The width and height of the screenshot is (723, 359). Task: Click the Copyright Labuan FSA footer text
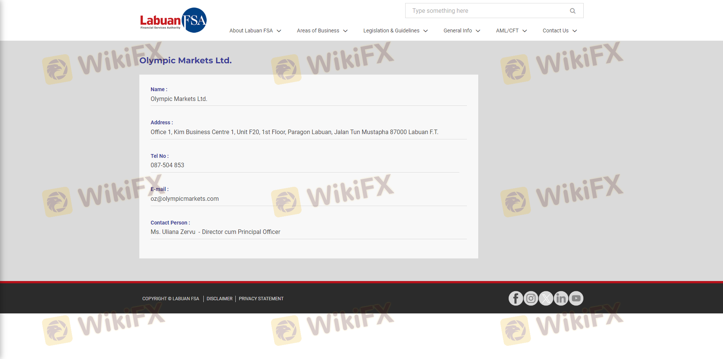[x=171, y=299]
